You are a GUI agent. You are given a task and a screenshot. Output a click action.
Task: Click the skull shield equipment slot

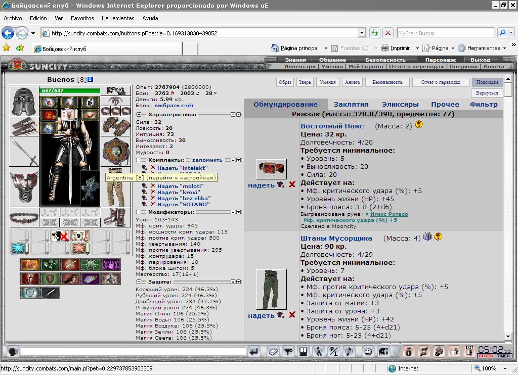tap(116, 152)
